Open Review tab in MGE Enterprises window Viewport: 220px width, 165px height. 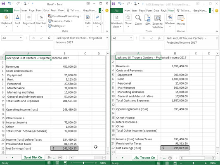163,10
